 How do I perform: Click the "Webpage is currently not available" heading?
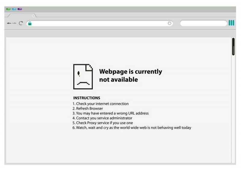[x=130, y=76]
